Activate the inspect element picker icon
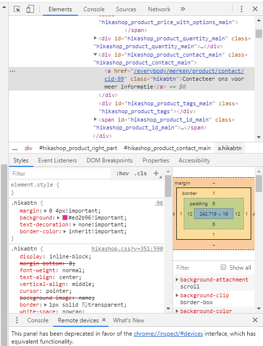The image size is (263, 346). [17, 9]
